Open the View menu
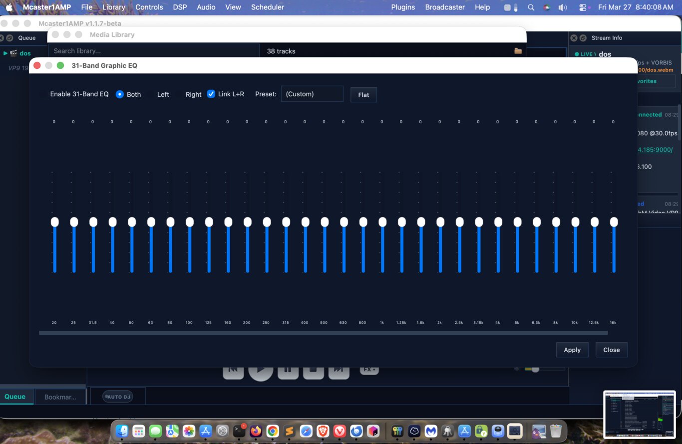The image size is (682, 444). [233, 7]
